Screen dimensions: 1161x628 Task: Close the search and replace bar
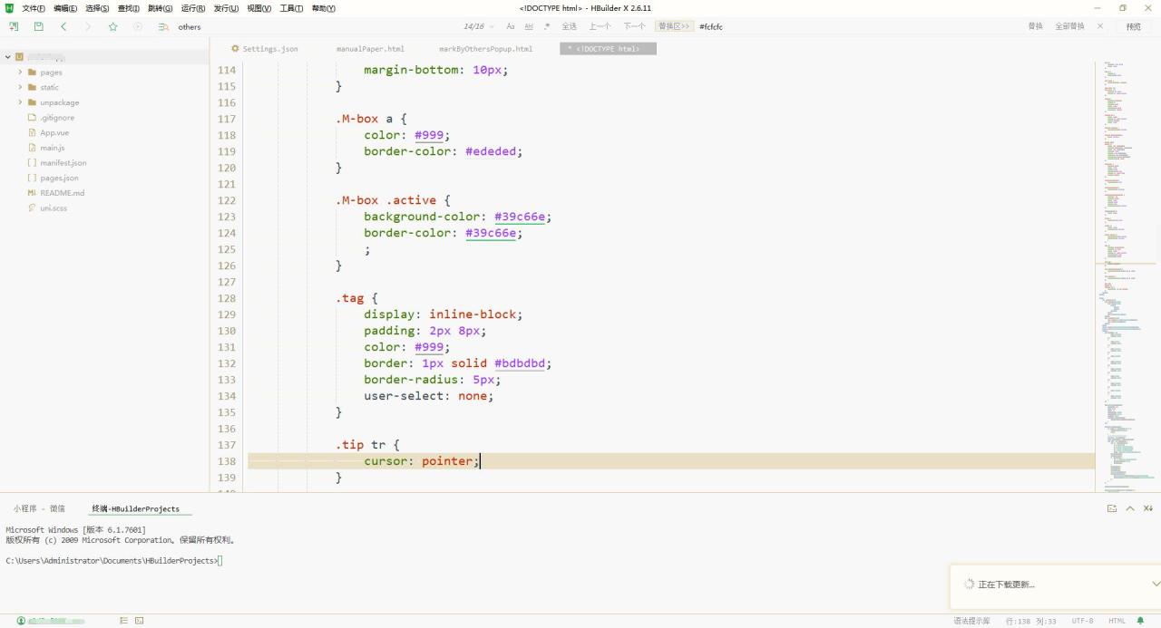coord(1100,26)
